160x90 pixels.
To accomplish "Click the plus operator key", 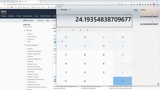I will pyautogui.click(x=122, y=72).
